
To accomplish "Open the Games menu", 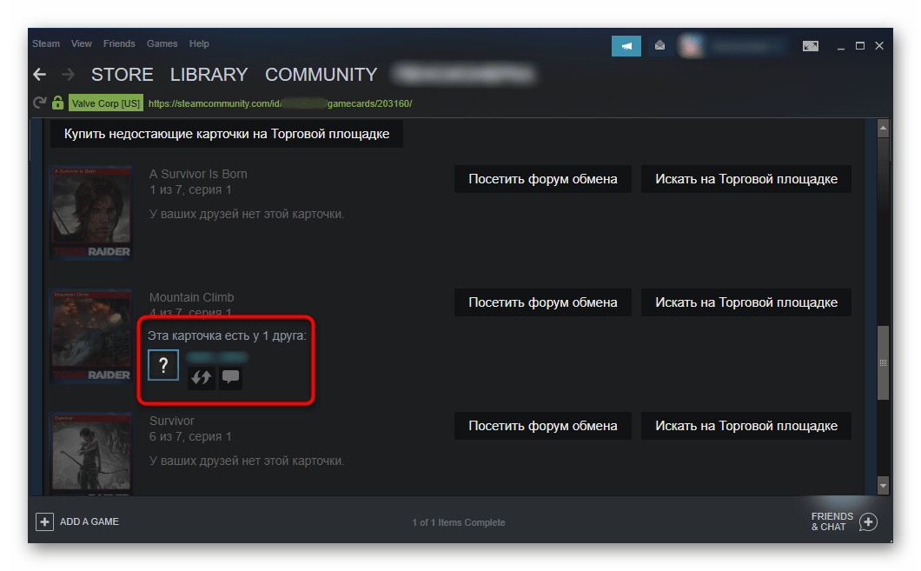I will point(162,43).
